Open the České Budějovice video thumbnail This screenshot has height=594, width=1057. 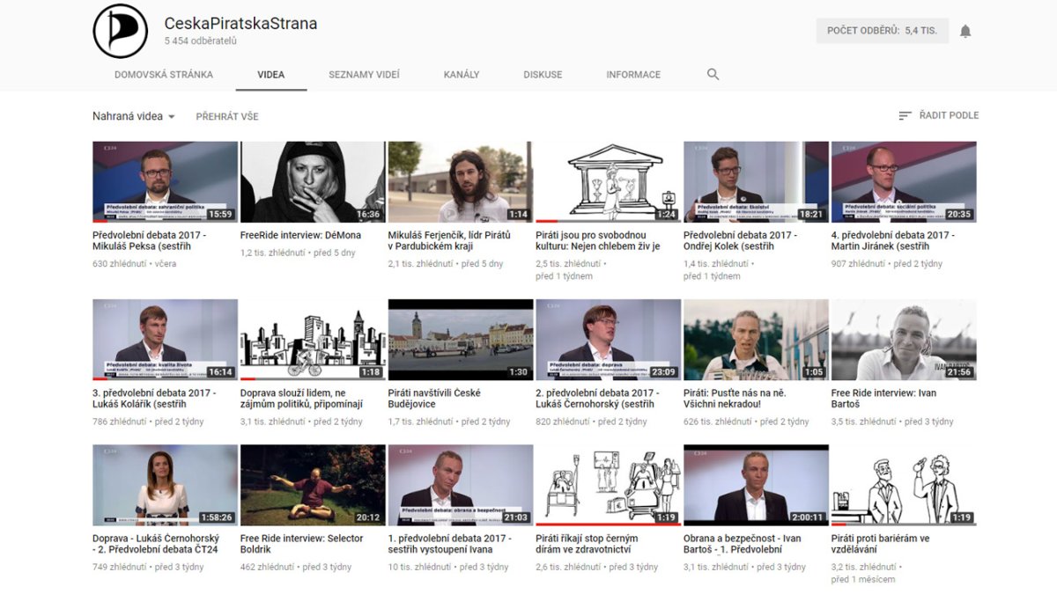click(x=461, y=340)
